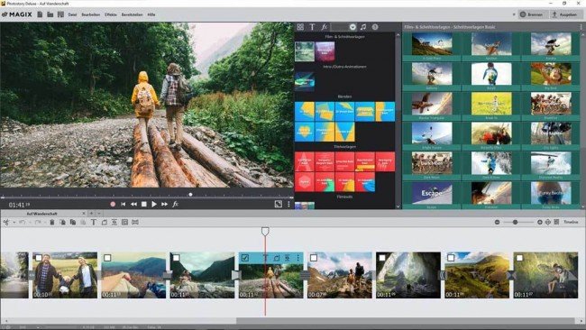Open the template panel three-dot options menu
This screenshot has height=330, width=586.
click(x=581, y=27)
